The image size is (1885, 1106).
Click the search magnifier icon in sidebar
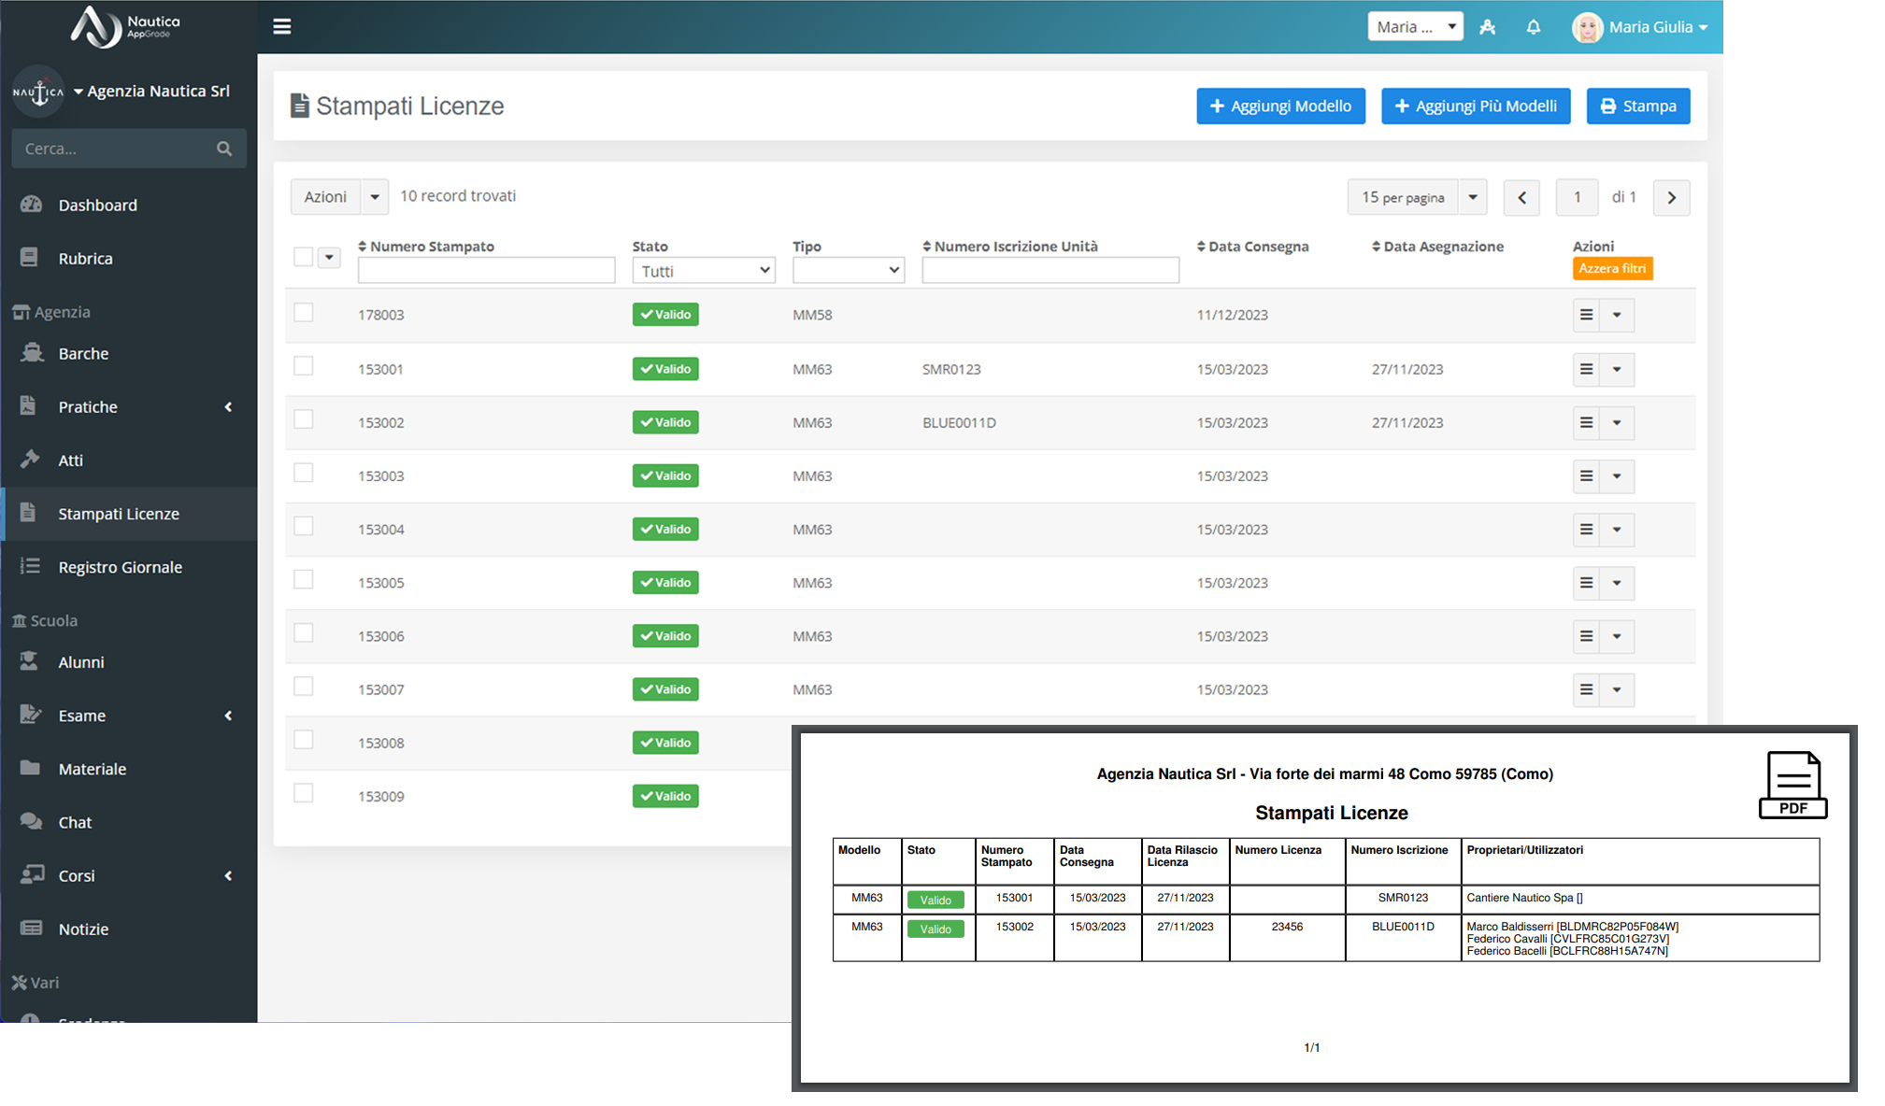(x=224, y=149)
